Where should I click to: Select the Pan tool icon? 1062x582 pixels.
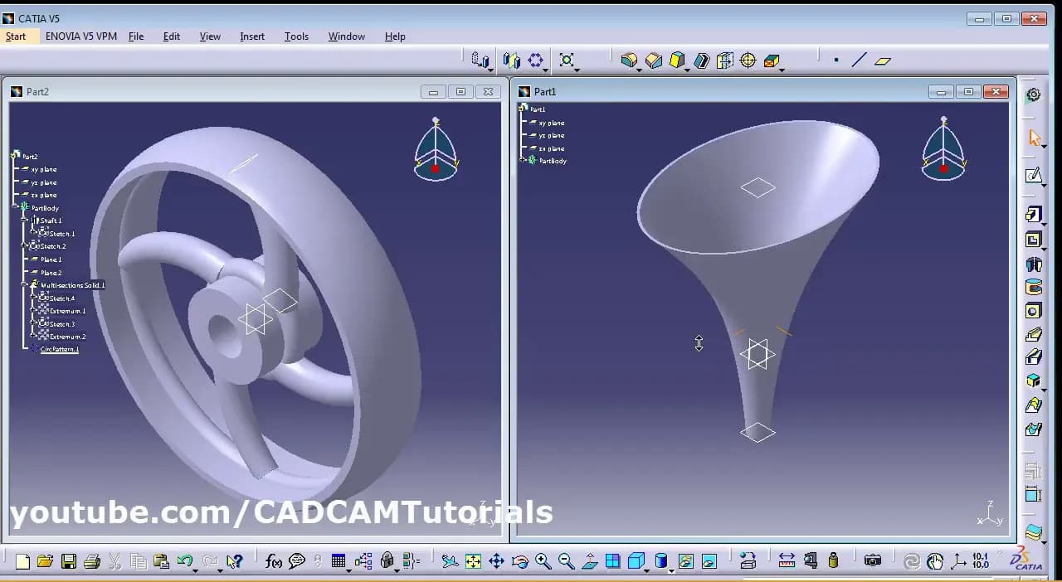pyautogui.click(x=496, y=561)
